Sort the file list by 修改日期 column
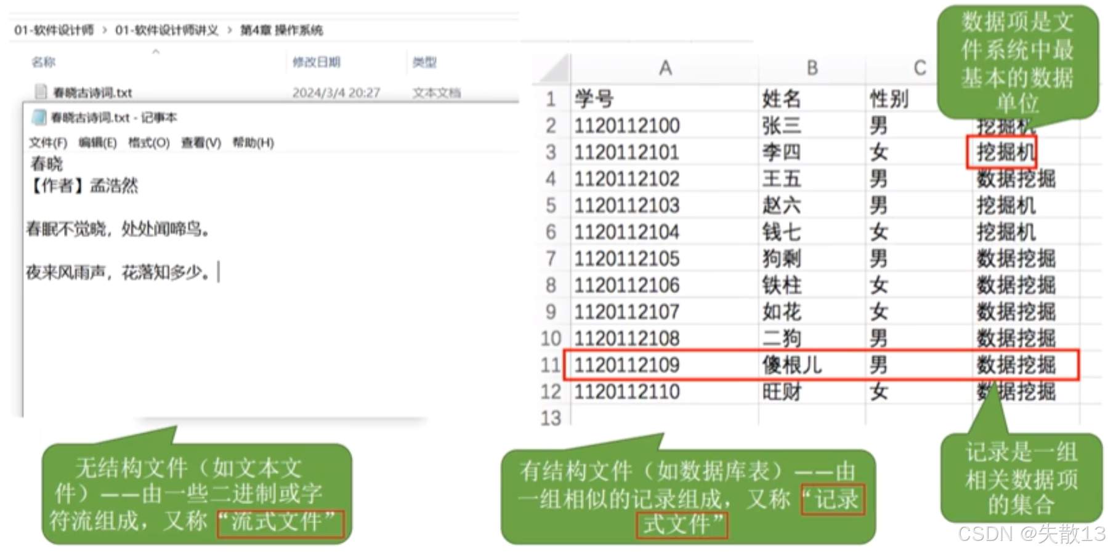The width and height of the screenshot is (1108, 552). (x=316, y=62)
